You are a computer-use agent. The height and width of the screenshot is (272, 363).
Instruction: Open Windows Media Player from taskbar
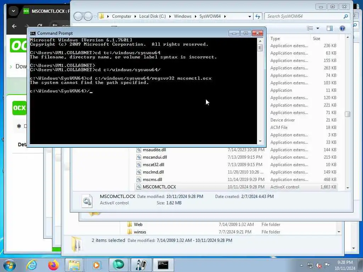[x=96, y=265]
